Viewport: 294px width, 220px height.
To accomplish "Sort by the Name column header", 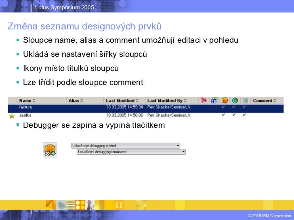I will 27,100.
